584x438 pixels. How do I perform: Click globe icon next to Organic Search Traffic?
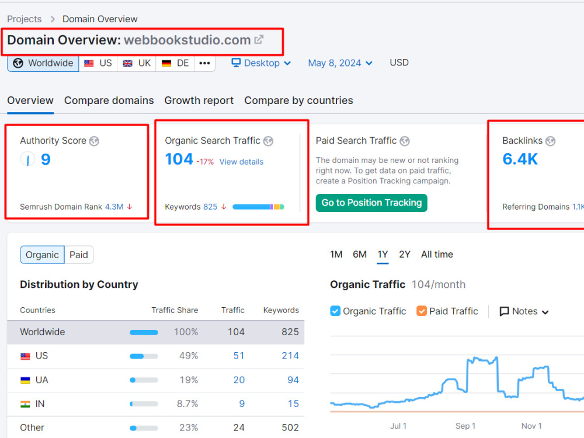point(268,141)
